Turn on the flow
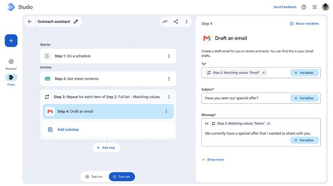This screenshot has width=333, height=186. click(122, 176)
